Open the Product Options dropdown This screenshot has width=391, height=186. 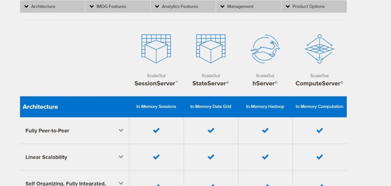(314, 6)
